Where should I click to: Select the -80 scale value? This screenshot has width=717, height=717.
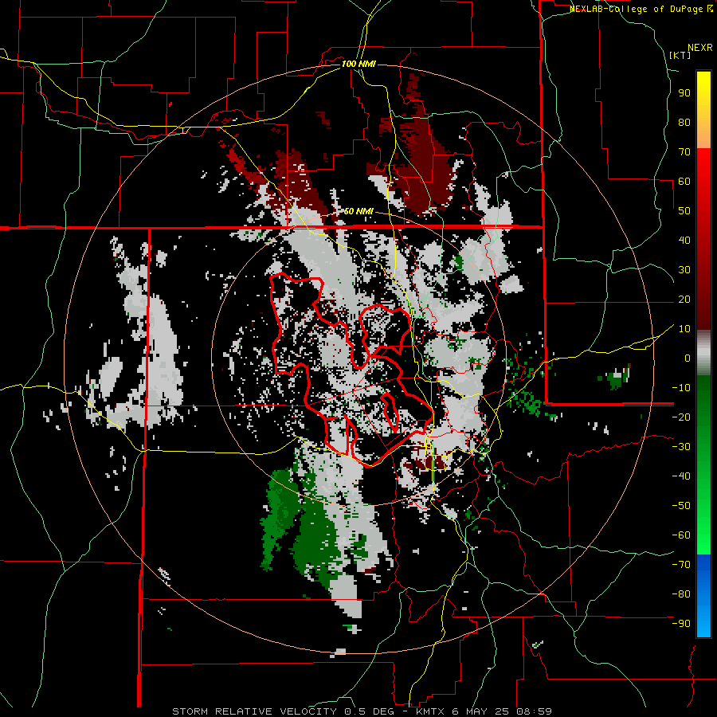coord(681,594)
